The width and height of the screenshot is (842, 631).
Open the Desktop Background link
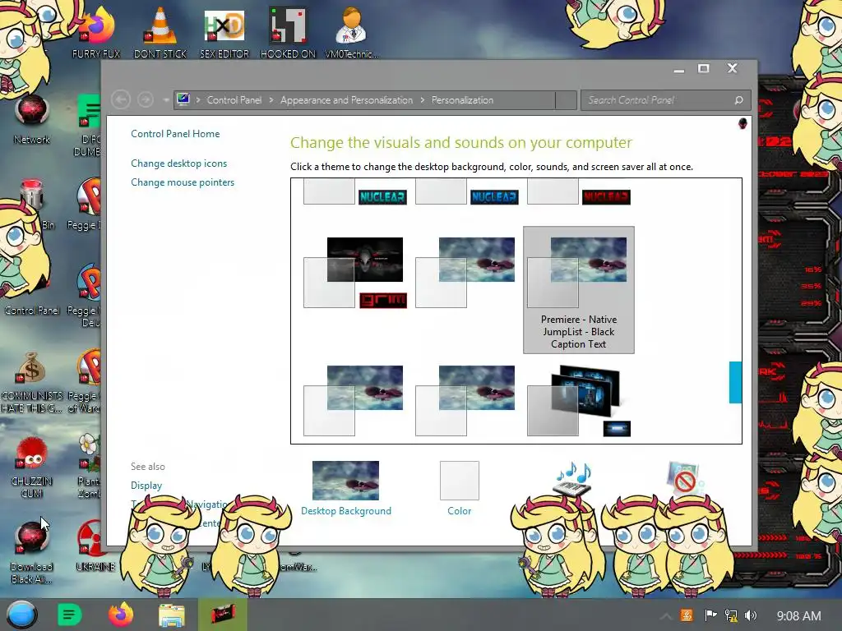coord(346,511)
